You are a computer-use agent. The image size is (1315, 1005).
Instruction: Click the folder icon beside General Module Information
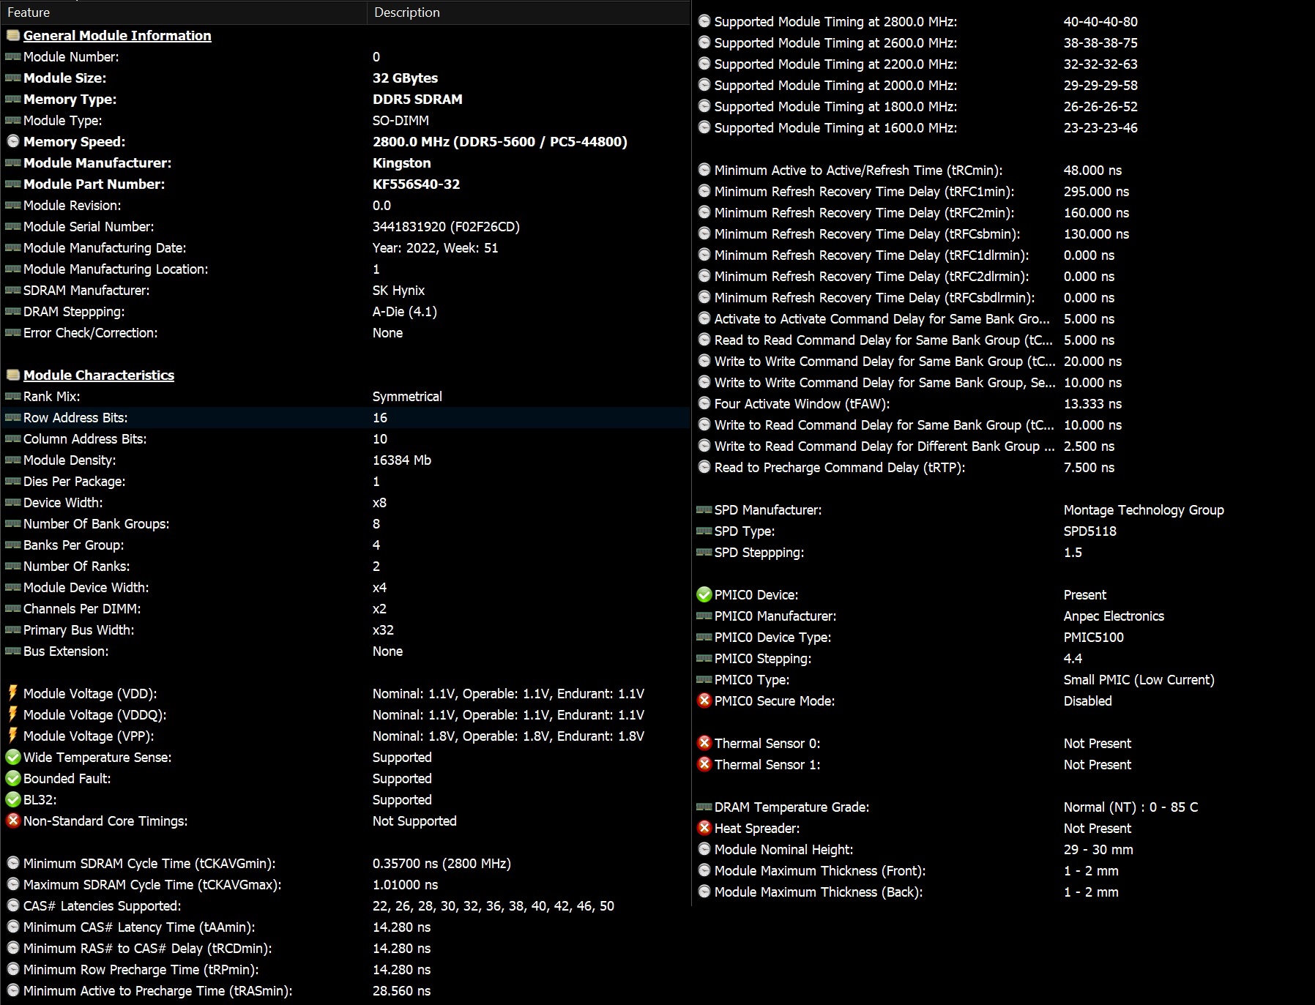coord(12,35)
